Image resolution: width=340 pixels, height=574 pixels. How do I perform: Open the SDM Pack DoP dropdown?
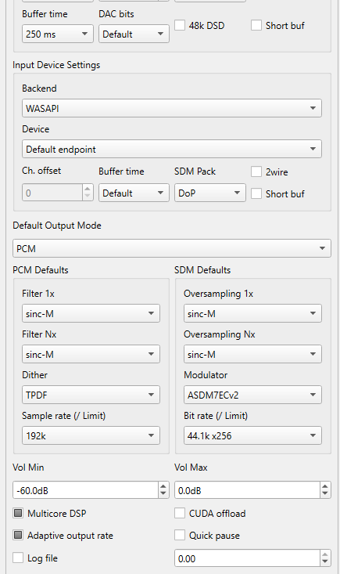tap(210, 193)
